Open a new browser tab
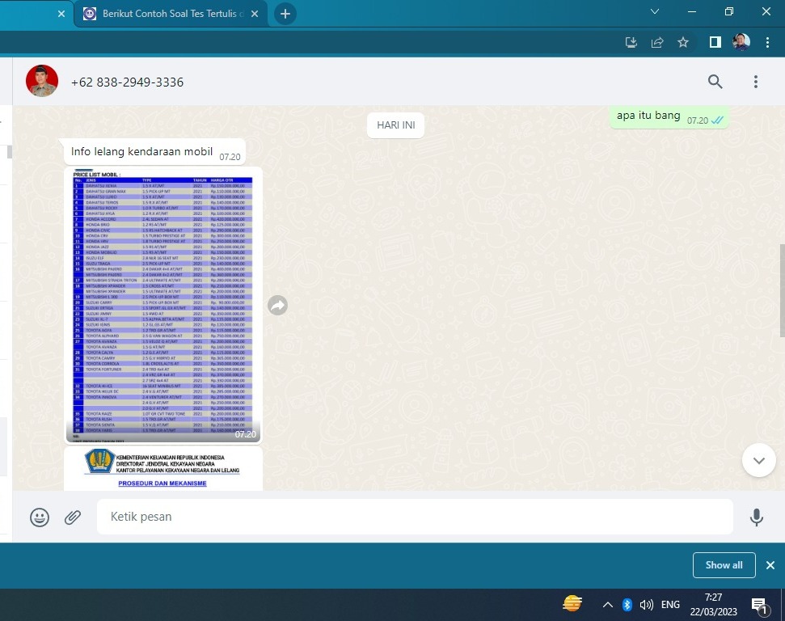The height and width of the screenshot is (621, 785). (x=285, y=14)
